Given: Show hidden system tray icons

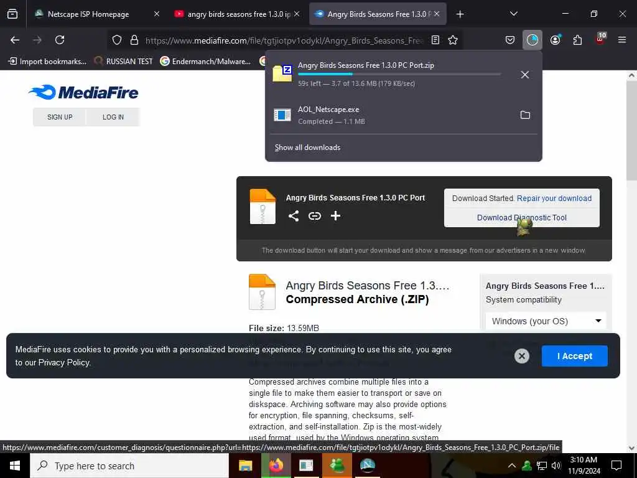Looking at the screenshot, I should click(512, 466).
